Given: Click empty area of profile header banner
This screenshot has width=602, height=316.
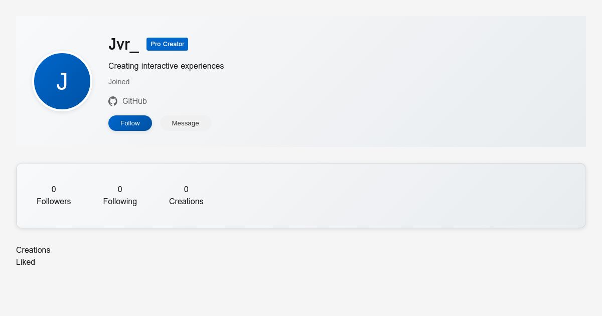Looking at the screenshot, I should click(x=401, y=81).
